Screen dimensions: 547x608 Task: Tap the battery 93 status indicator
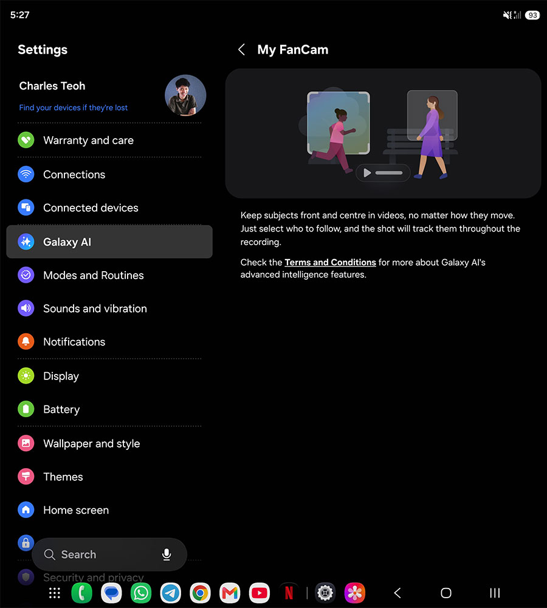coord(532,15)
